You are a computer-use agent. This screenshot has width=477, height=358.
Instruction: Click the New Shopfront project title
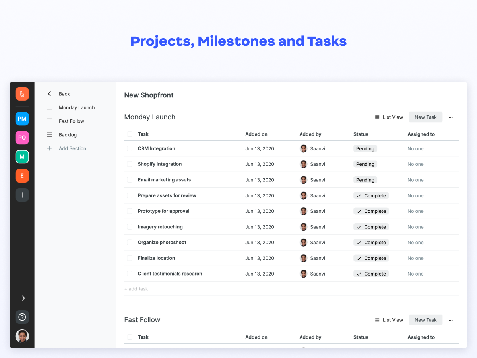click(x=149, y=95)
